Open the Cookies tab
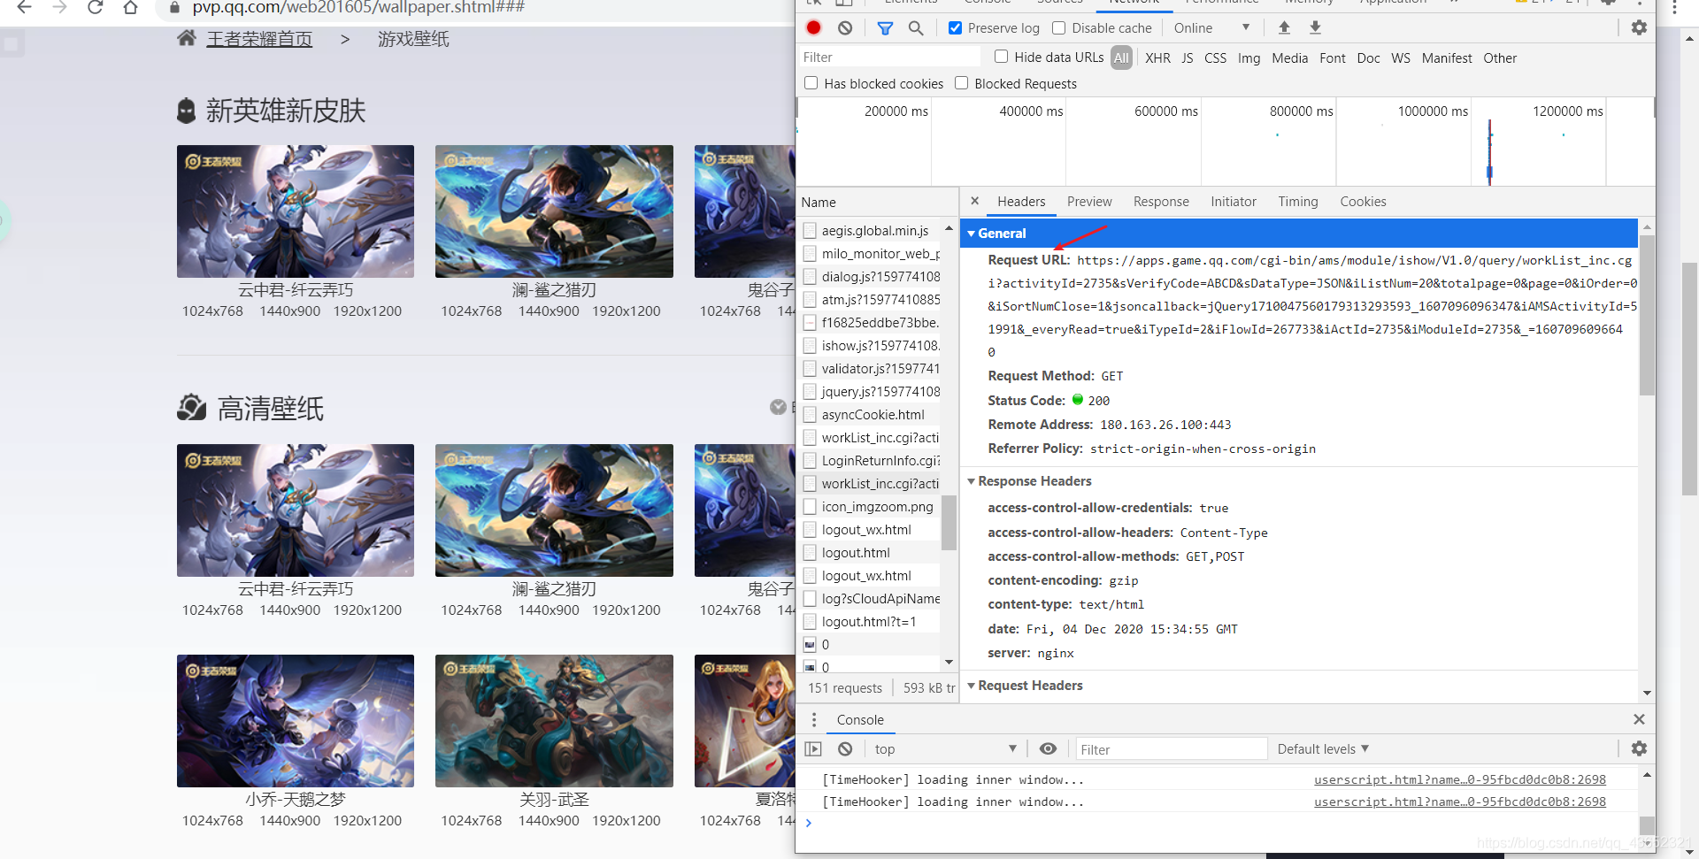 click(x=1363, y=202)
